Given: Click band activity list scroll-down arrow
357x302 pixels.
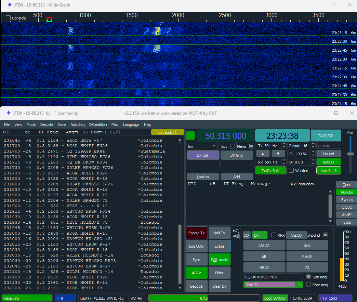Looking at the screenshot, I should tap(180, 288).
